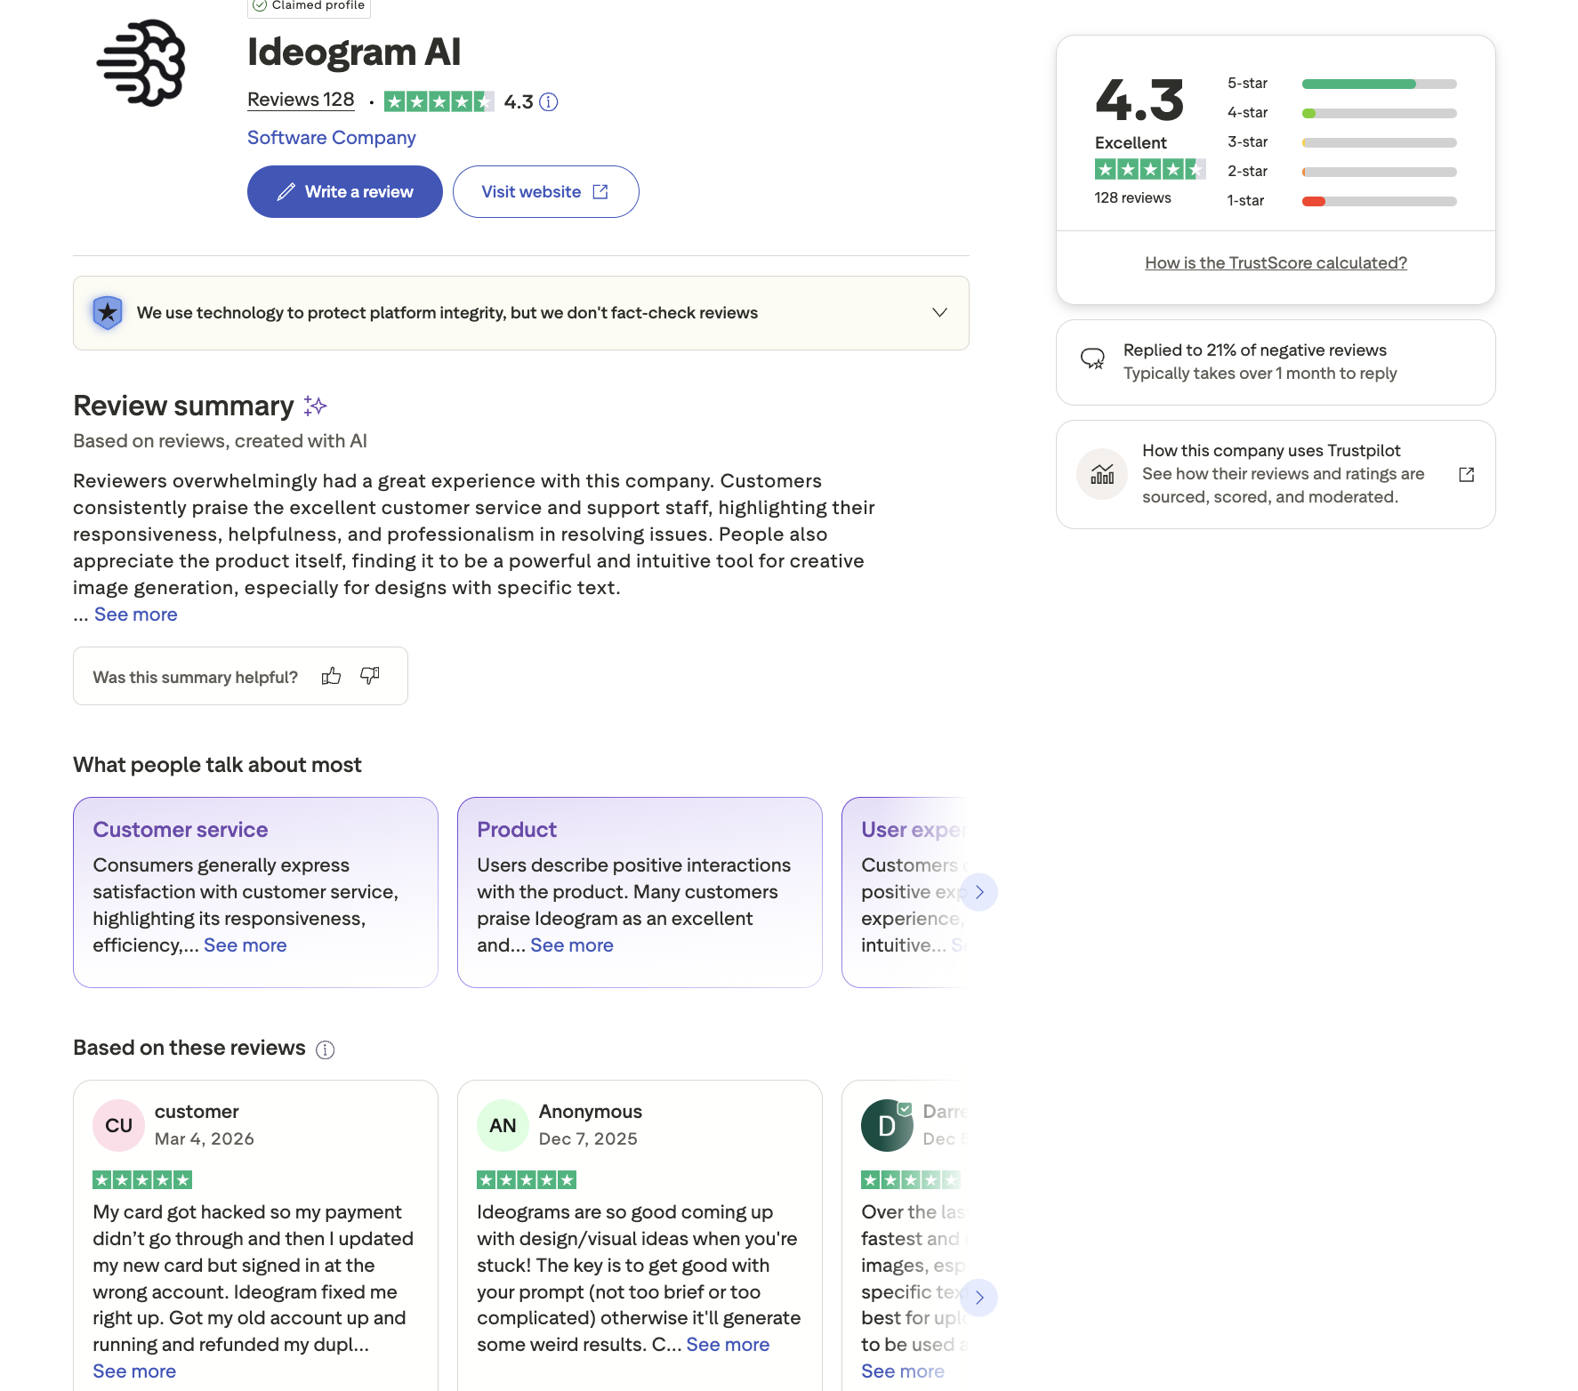
Task: Click the Write a review button
Action: 344,191
